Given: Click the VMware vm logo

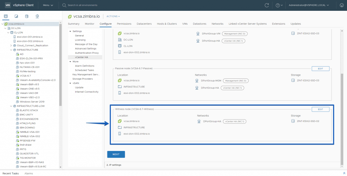Looking at the screenshot, I should point(8,5).
